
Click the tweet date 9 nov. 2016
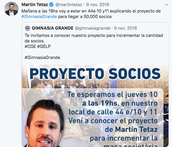pyautogui.click(x=98, y=5)
